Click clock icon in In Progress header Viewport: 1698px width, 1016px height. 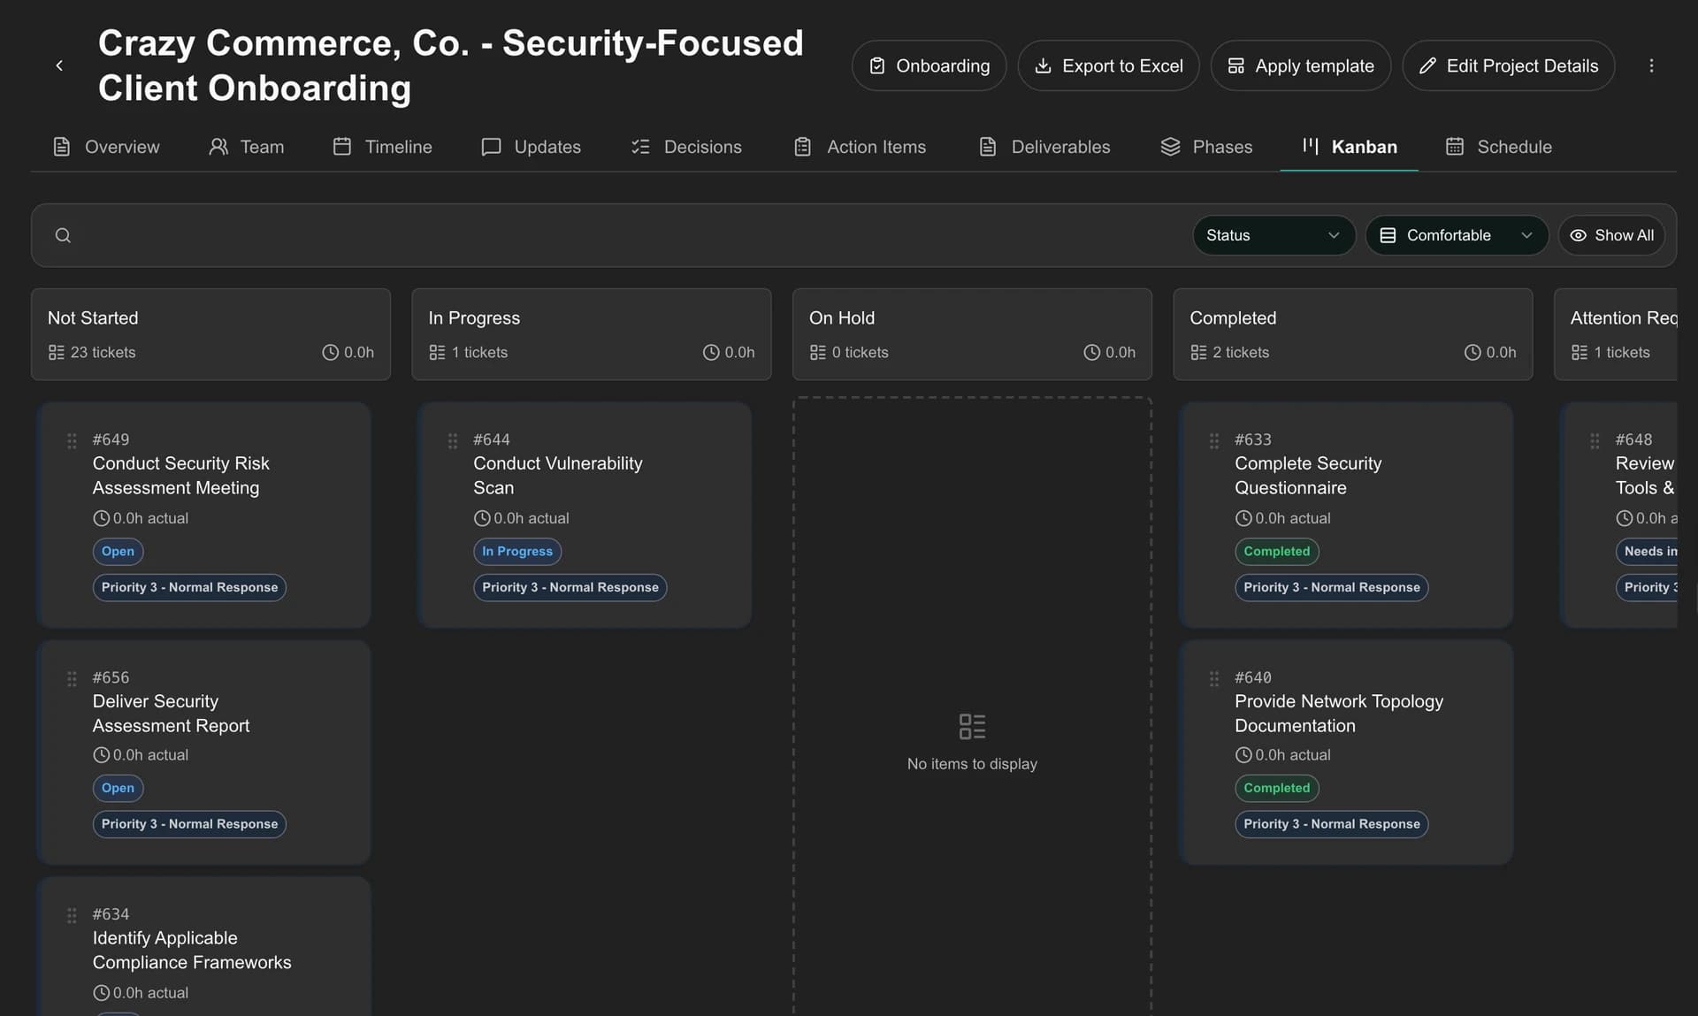711,352
